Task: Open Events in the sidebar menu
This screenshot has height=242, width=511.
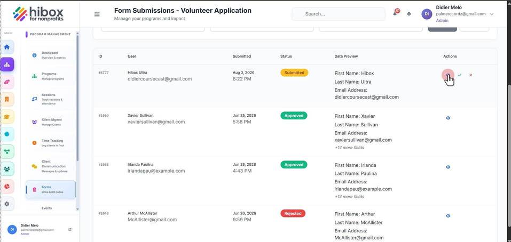Action: [46, 208]
